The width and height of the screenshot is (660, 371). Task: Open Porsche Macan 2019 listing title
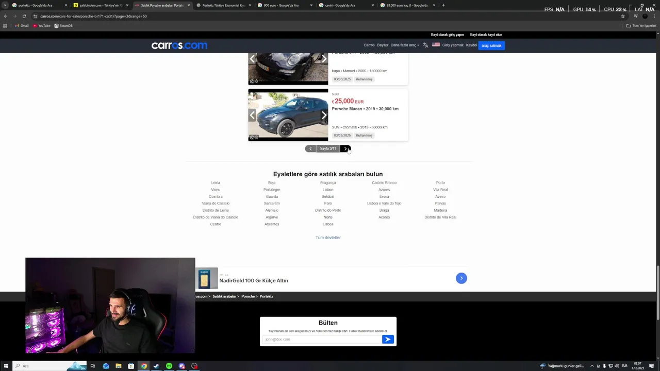click(365, 109)
